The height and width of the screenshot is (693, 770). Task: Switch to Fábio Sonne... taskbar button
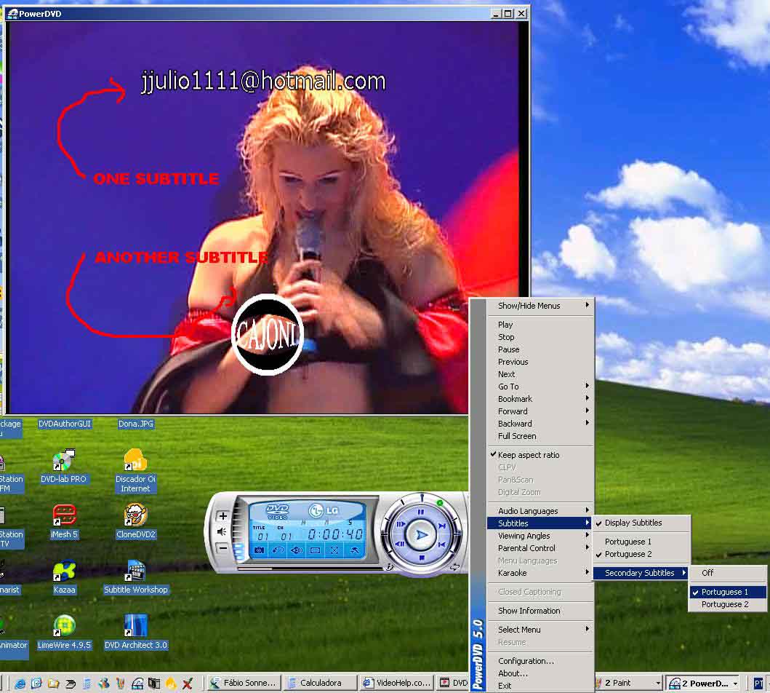tap(244, 683)
